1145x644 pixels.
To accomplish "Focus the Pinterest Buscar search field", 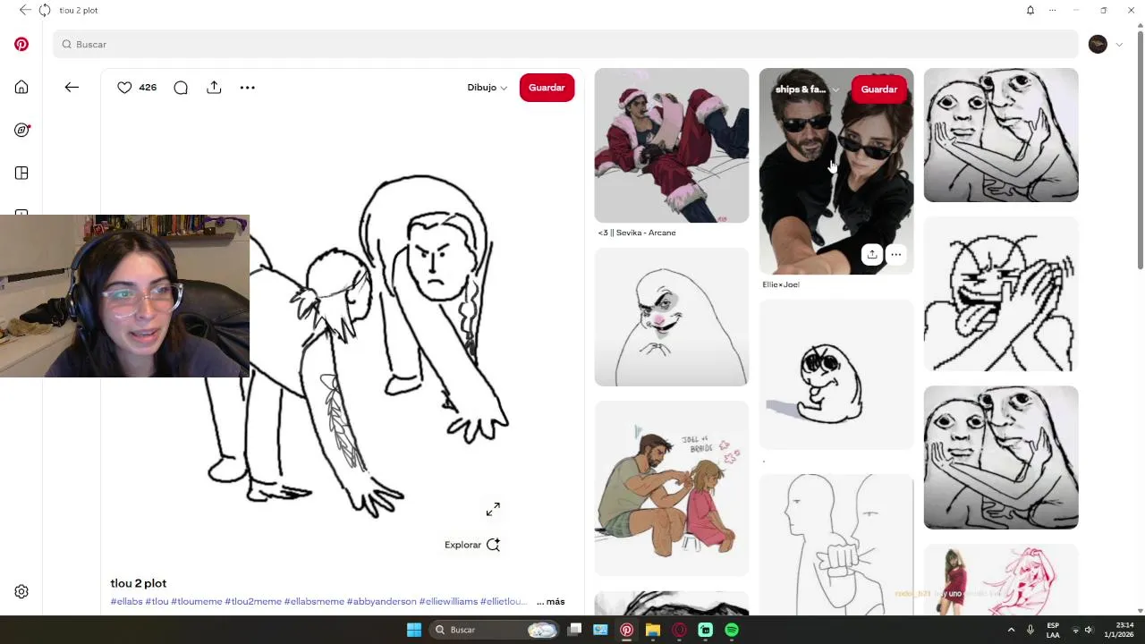I will [565, 44].
